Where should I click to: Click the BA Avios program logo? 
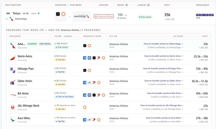click(13, 95)
